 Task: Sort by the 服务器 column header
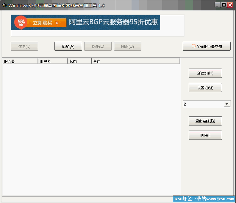[20, 61]
